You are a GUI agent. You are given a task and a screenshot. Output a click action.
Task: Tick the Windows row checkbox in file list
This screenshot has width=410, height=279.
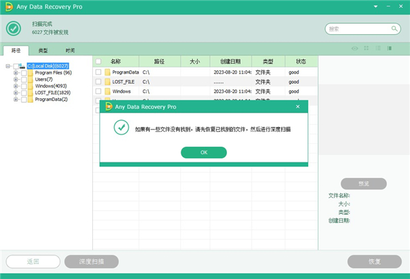[x=98, y=91]
